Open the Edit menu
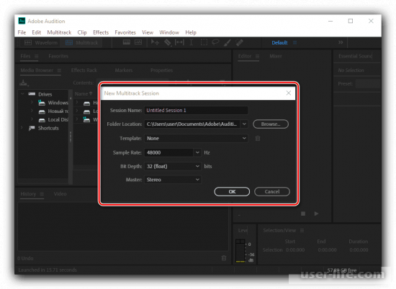The height and width of the screenshot is (289, 396). [x=37, y=32]
